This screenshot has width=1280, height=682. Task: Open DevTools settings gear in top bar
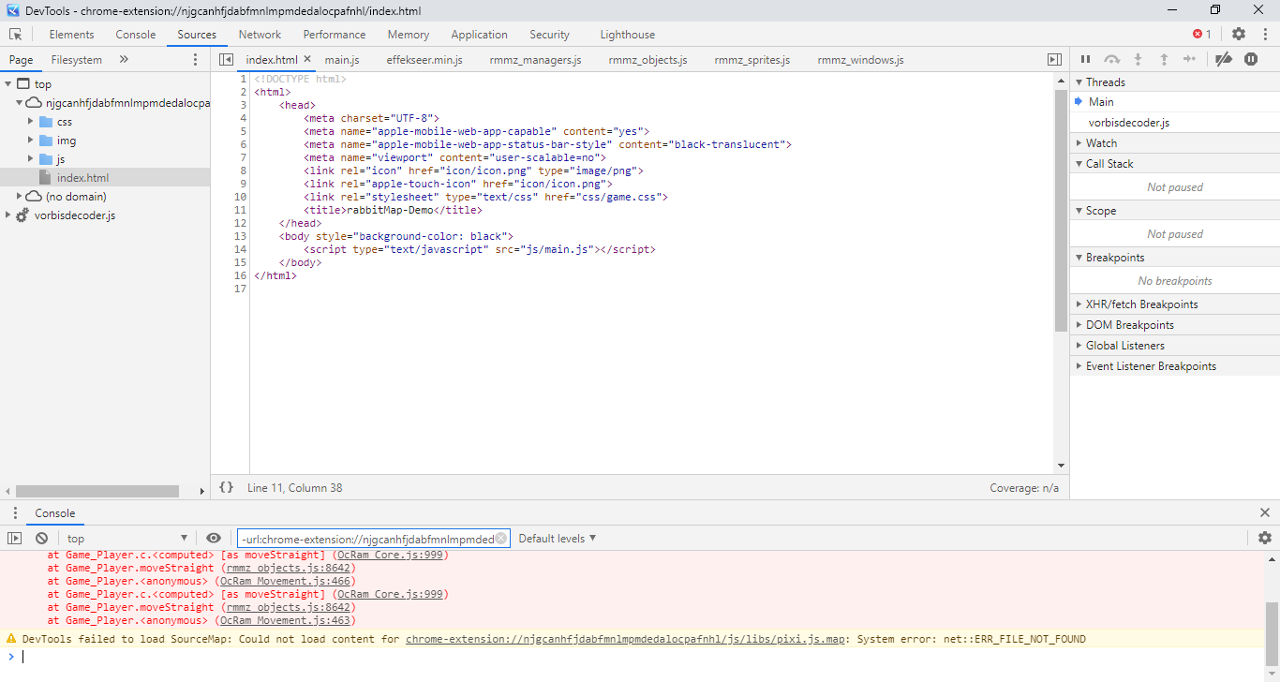(x=1239, y=35)
